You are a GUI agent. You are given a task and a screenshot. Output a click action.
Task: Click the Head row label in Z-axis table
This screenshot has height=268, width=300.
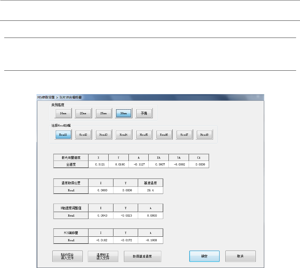71,215
